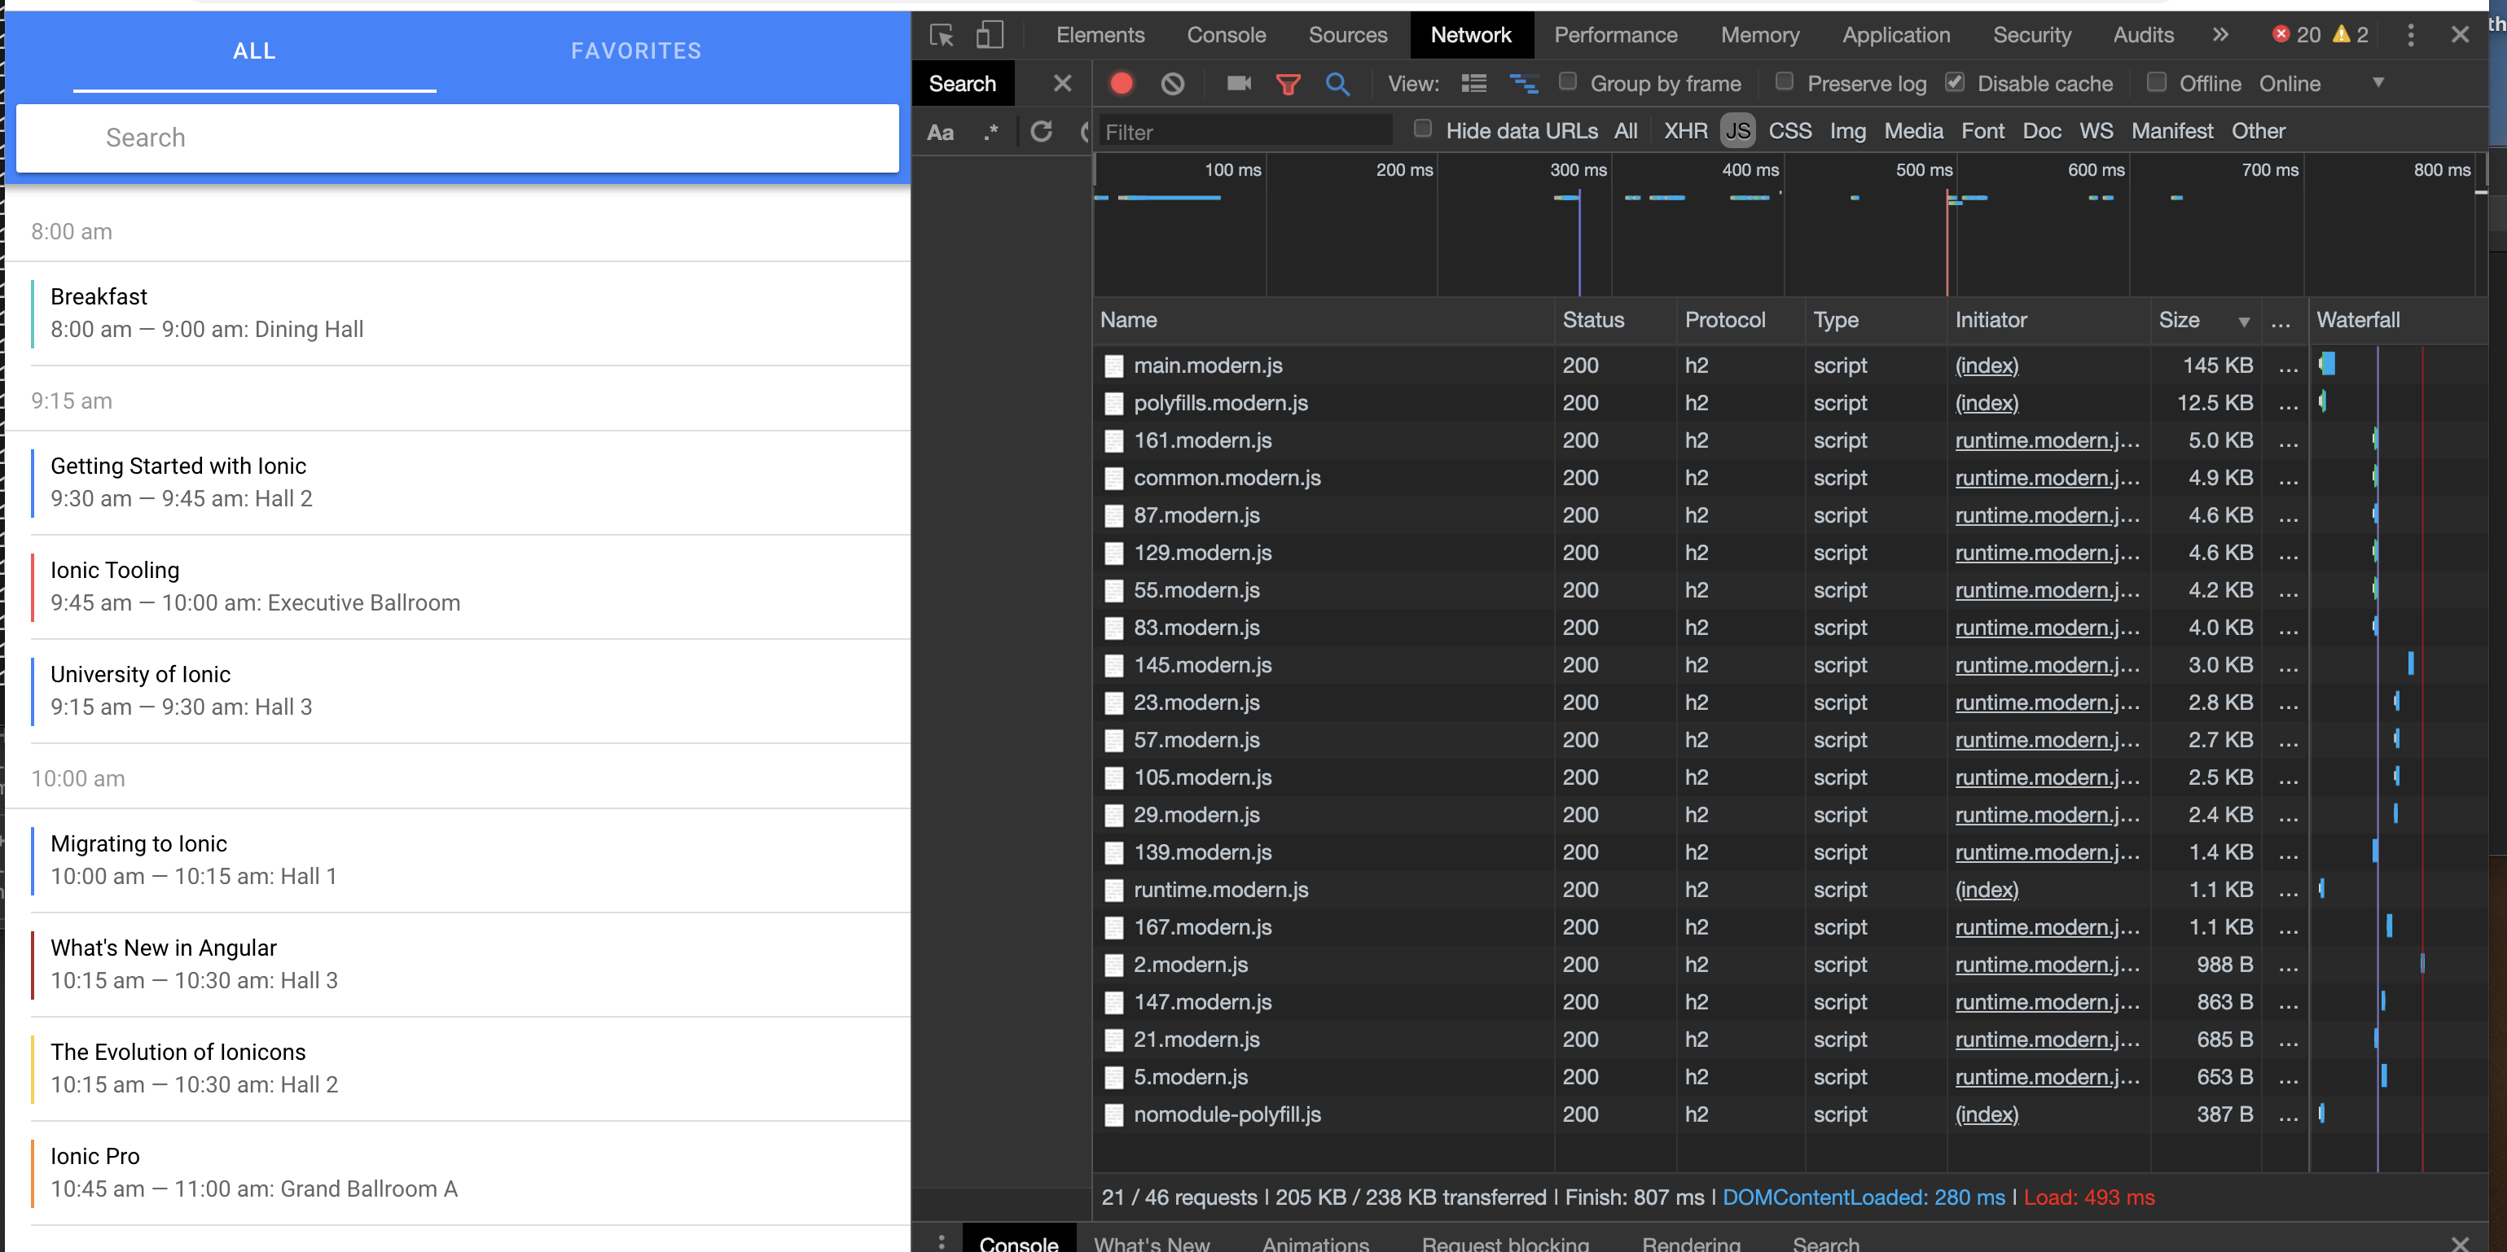2507x1252 pixels.
Task: Enable Preserve log checkbox
Action: click(1784, 81)
